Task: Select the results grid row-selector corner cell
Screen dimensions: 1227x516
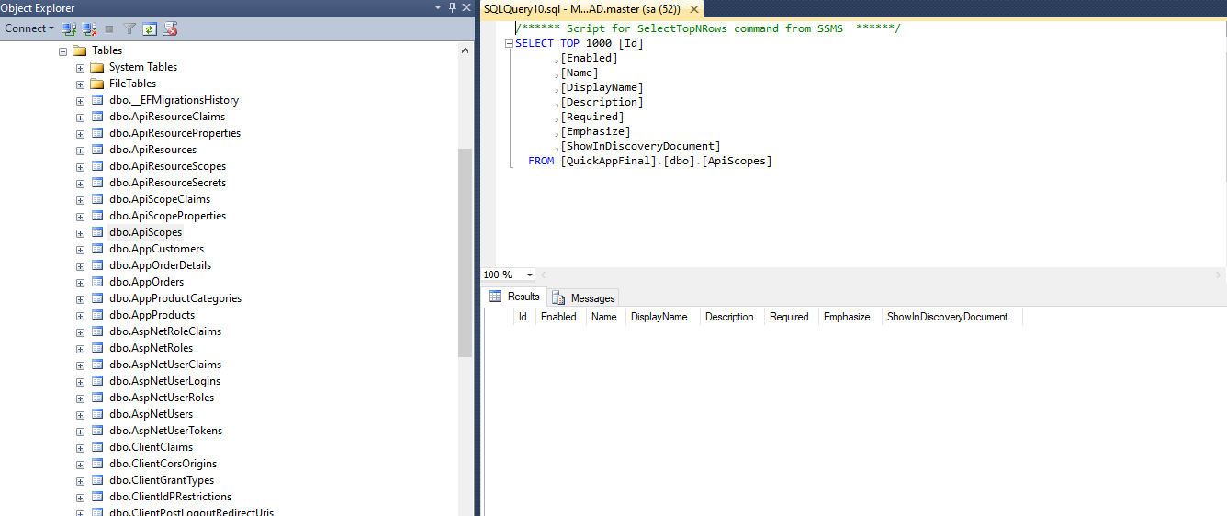Action: 500,317
